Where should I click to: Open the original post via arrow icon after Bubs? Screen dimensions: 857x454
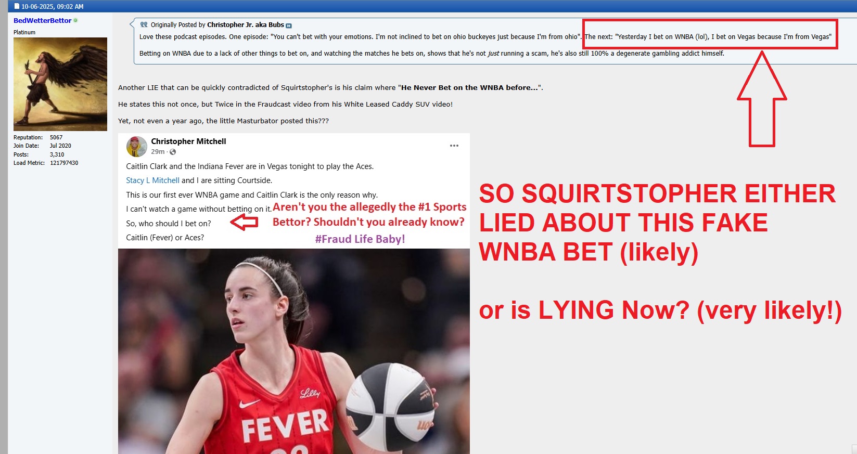[289, 25]
